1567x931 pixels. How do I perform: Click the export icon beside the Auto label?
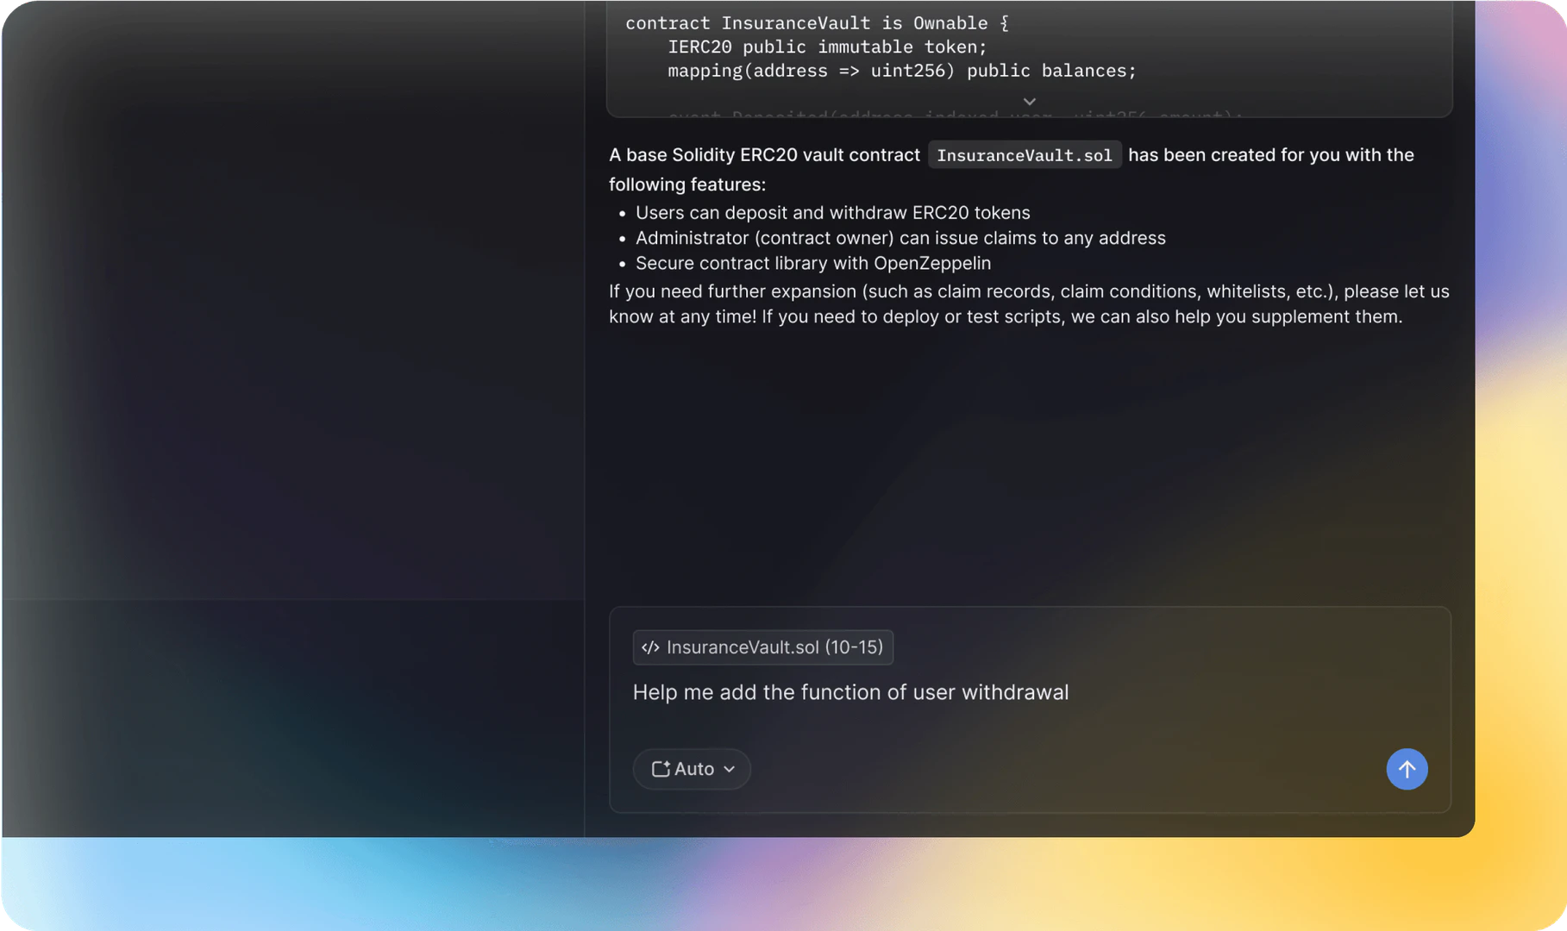(660, 769)
